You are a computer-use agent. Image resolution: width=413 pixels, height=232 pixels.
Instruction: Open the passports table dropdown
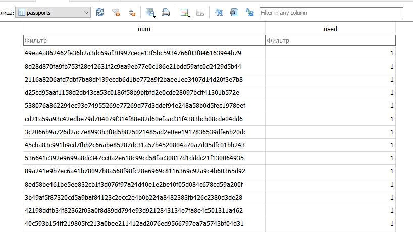click(53, 13)
